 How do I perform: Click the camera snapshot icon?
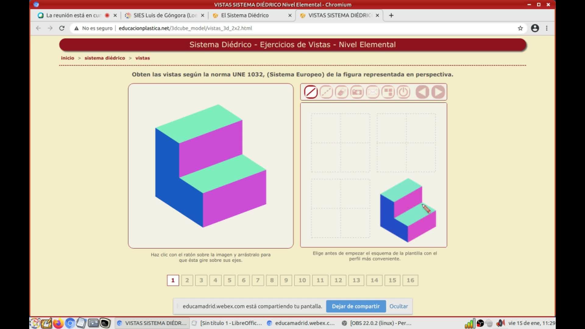click(x=357, y=92)
